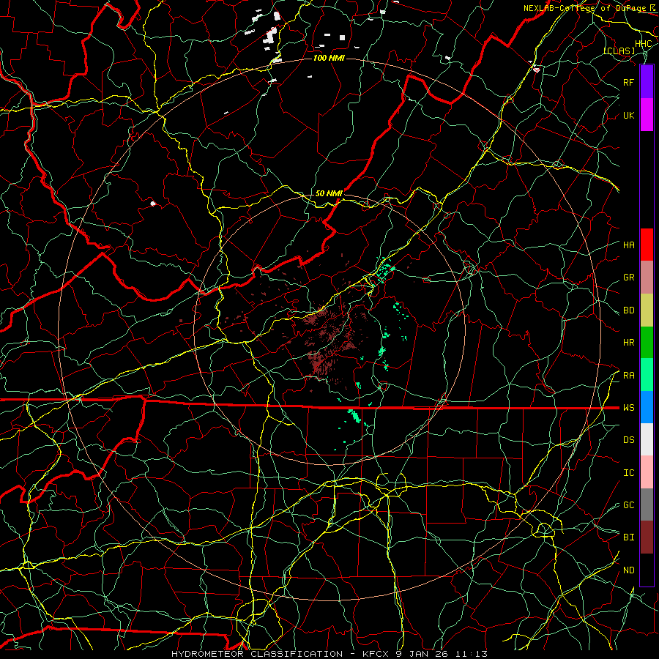Viewport: 659px width, 659px height.
Task: Click the GC legend label
Action: click(x=628, y=505)
